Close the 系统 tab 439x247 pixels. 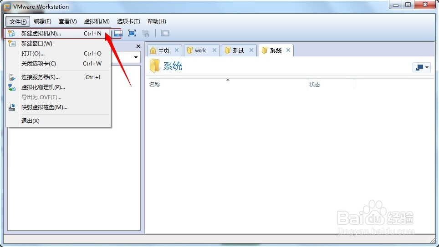(288, 50)
